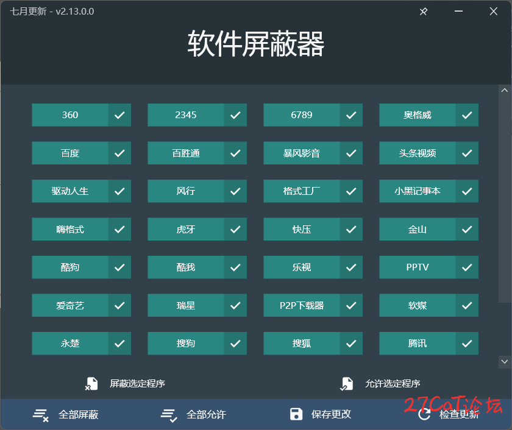512x430 pixels.
Task: Toggle the checkmark for 嗨格式
Action: point(119,230)
